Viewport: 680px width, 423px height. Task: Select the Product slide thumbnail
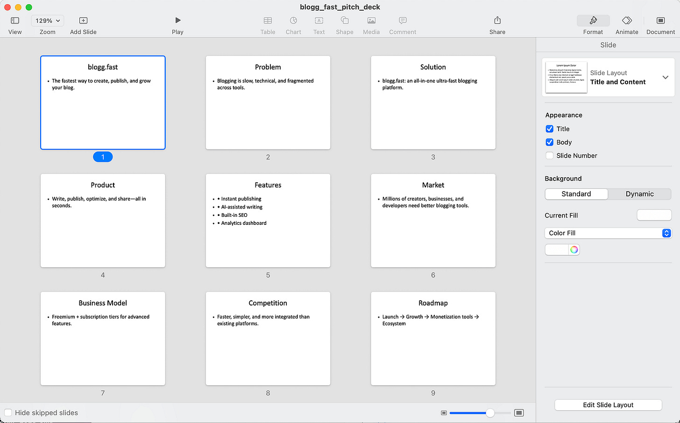click(x=103, y=221)
